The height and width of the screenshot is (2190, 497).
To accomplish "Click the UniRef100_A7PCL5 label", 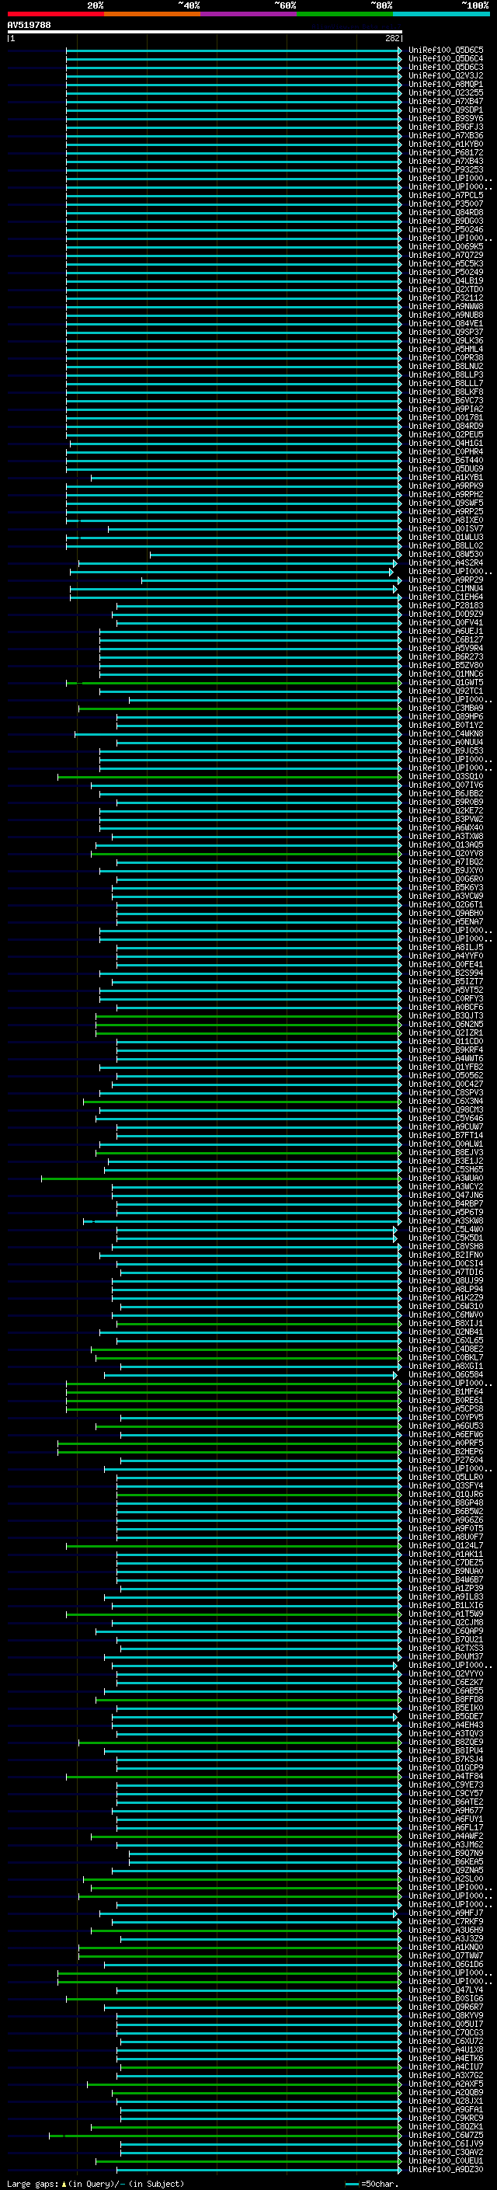I will [446, 196].
